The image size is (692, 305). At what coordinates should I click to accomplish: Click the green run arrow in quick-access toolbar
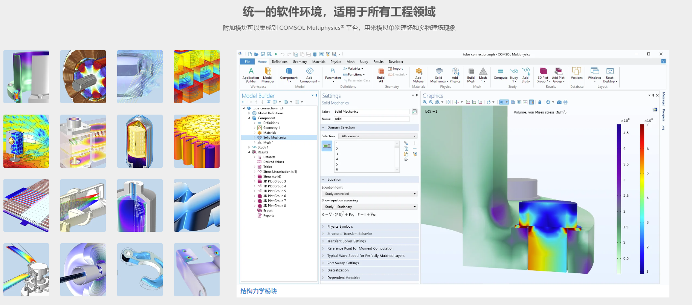pyautogui.click(x=276, y=54)
